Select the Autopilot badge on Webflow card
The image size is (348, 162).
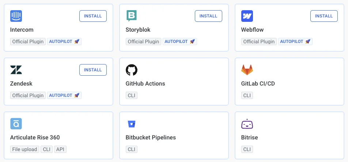[295, 42]
